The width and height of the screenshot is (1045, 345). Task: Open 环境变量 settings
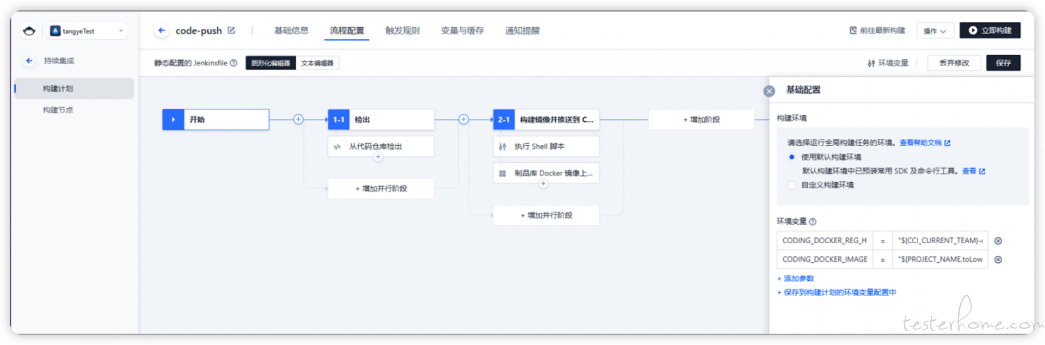pos(888,63)
